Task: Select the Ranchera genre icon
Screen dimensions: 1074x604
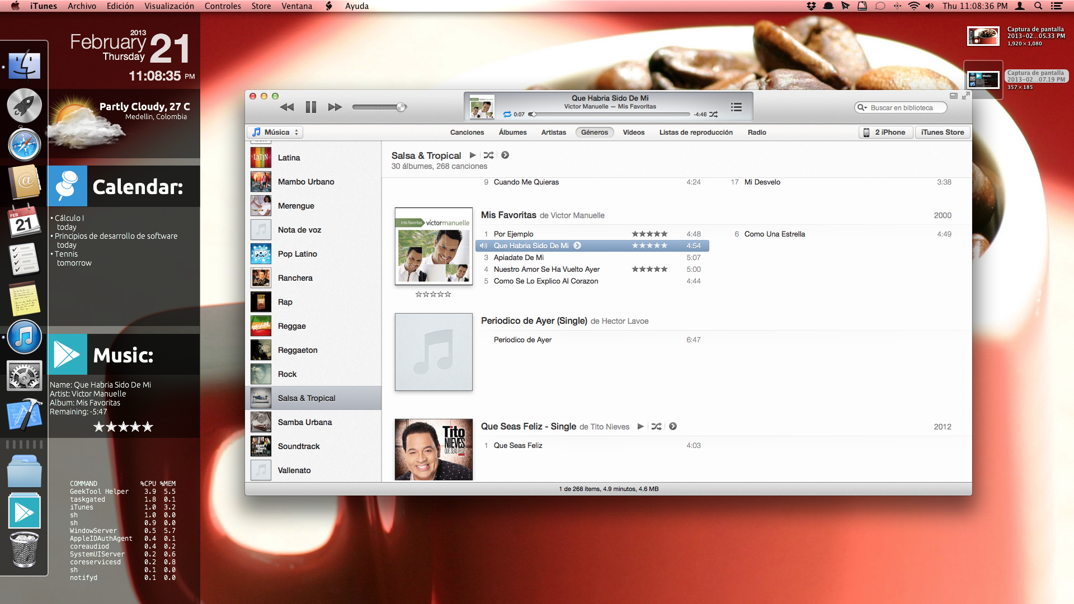Action: [x=261, y=278]
